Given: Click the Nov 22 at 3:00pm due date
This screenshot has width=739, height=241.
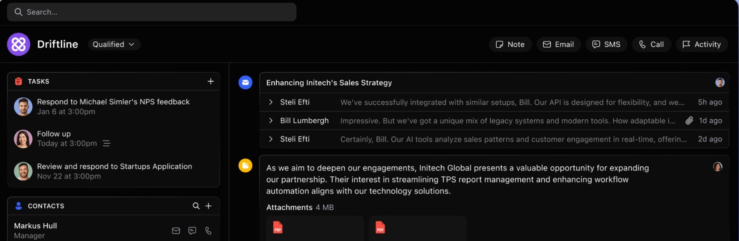Looking at the screenshot, I should point(69,176).
